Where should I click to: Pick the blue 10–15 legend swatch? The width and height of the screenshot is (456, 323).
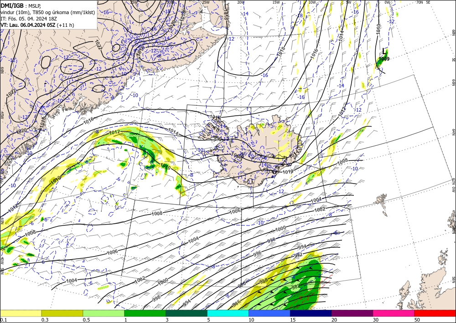(269, 313)
